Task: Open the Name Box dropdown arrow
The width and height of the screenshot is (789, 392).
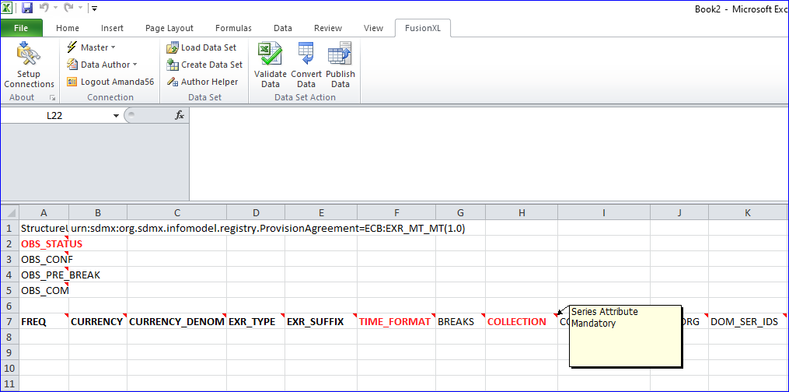Action: [117, 115]
